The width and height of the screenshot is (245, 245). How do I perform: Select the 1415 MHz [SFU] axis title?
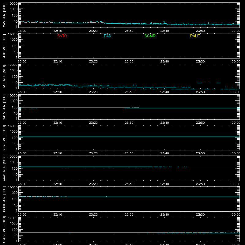(4, 107)
